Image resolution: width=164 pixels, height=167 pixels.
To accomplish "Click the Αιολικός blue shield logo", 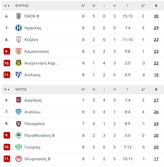I will pyautogui.click(x=18, y=75).
